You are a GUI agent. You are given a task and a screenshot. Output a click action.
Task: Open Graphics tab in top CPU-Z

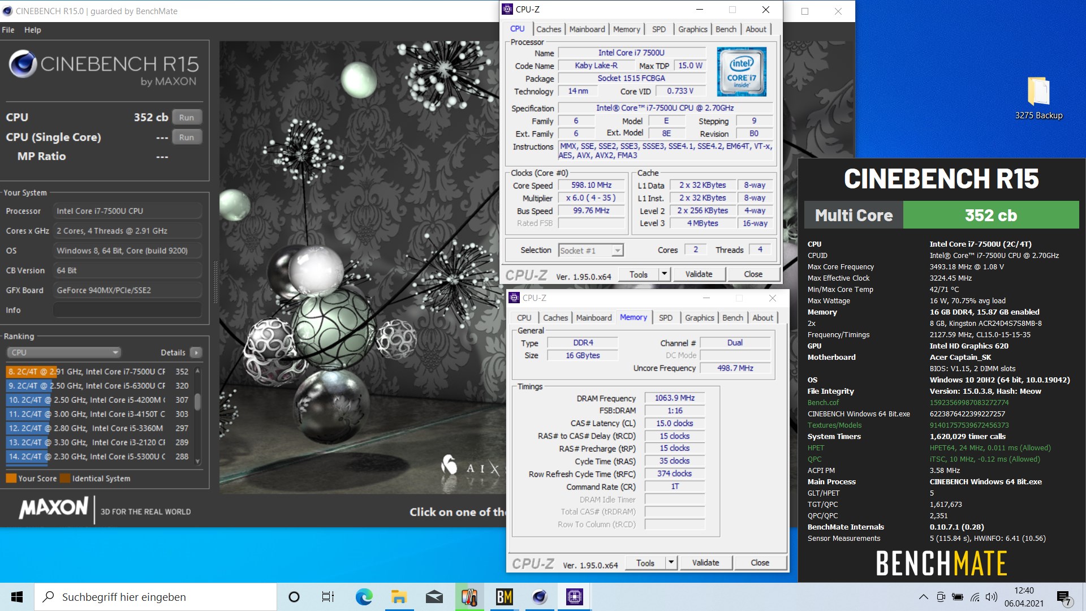click(x=692, y=29)
